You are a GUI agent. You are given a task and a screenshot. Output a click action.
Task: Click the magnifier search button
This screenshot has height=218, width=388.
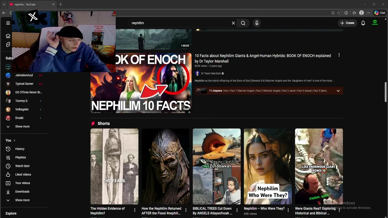point(243,23)
